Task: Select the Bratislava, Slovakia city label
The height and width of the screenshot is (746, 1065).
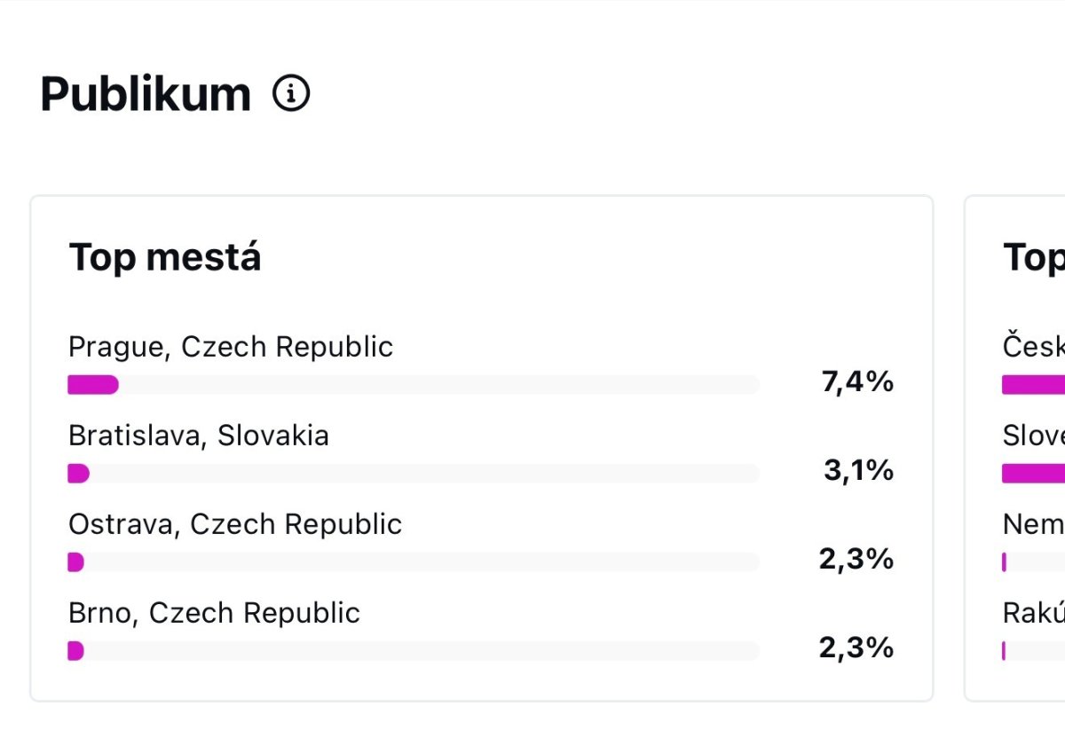Action: (x=199, y=436)
